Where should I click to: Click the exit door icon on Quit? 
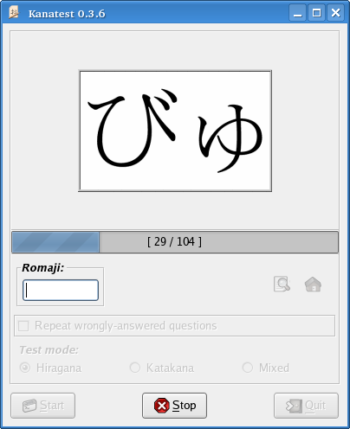coord(294,406)
